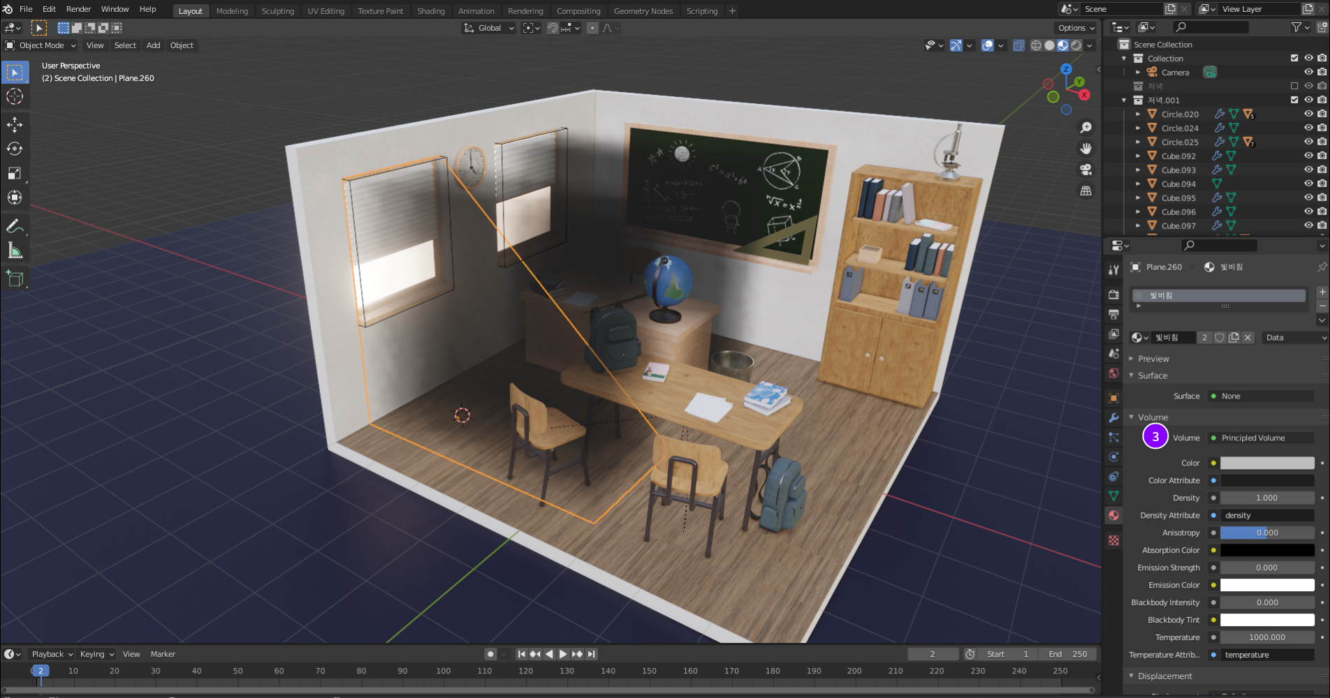Switch perspective/orthographic with the grid icon
This screenshot has height=698, width=1330.
click(x=1086, y=191)
